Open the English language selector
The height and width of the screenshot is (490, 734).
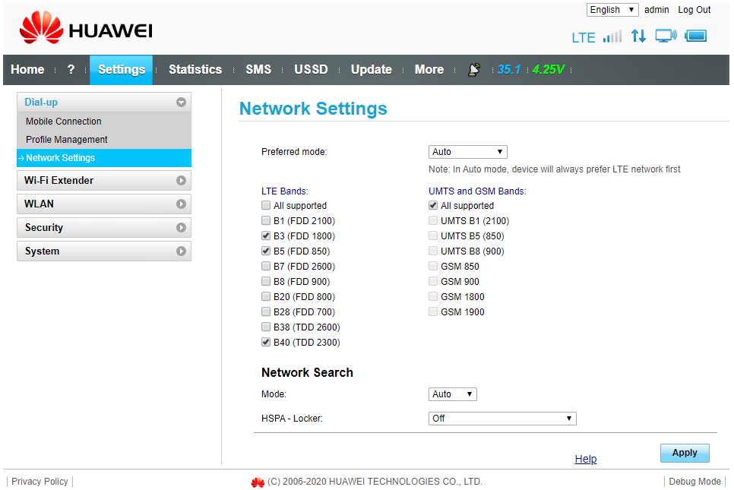click(x=612, y=10)
